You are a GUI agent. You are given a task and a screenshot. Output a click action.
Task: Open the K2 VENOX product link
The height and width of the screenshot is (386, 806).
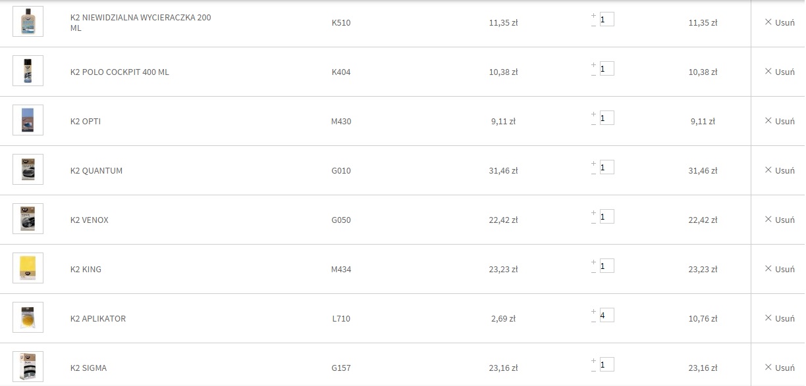(90, 220)
